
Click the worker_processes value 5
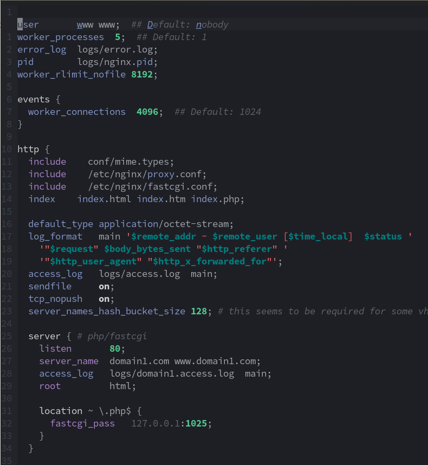coord(118,37)
